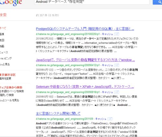Click the green URL d.hatena.ne.jp/language_and_engineering/20090412/p1

pos(68,65)
